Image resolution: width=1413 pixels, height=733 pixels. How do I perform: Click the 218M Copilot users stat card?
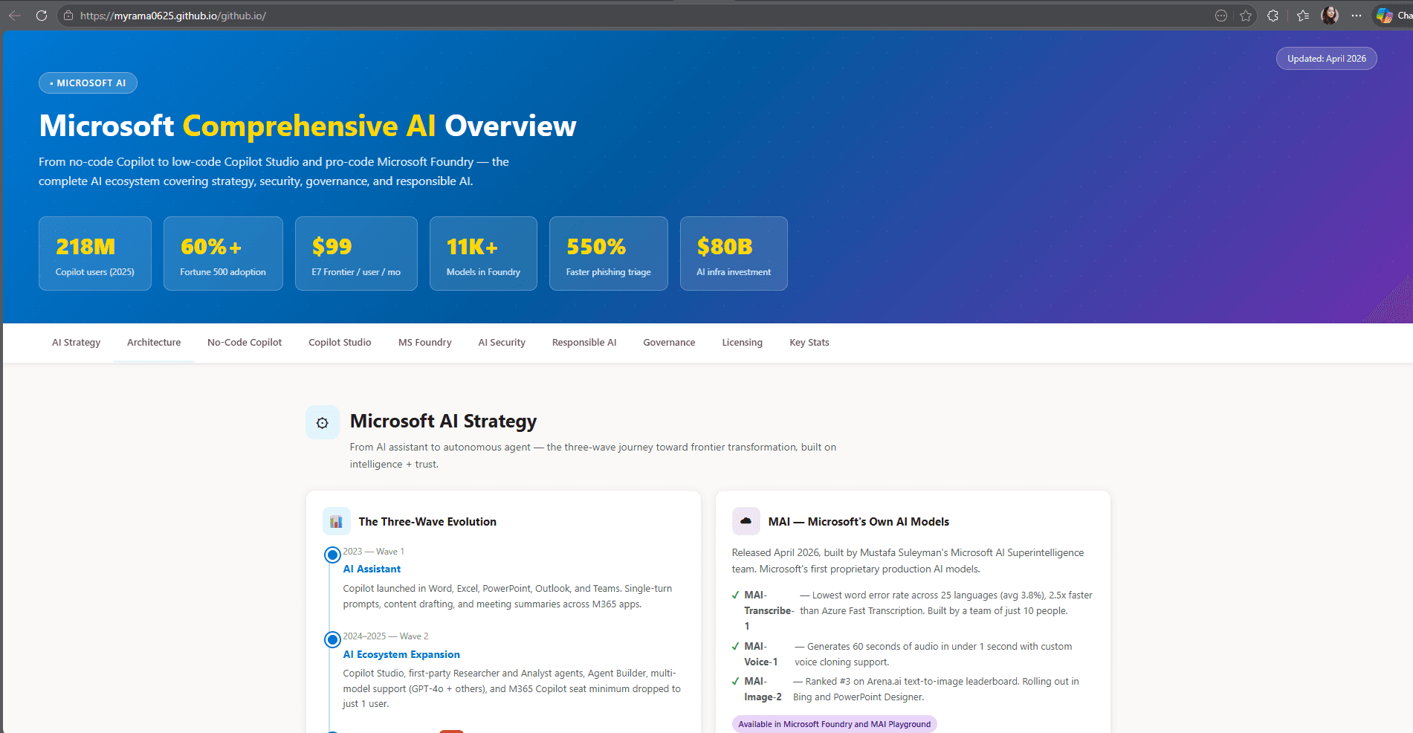(95, 254)
